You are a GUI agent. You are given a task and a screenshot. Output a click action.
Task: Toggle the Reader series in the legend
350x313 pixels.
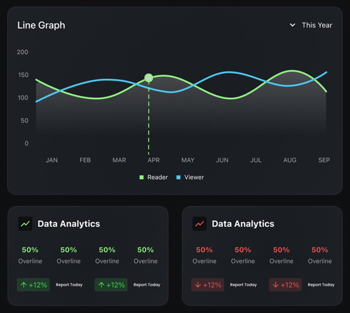(x=153, y=177)
